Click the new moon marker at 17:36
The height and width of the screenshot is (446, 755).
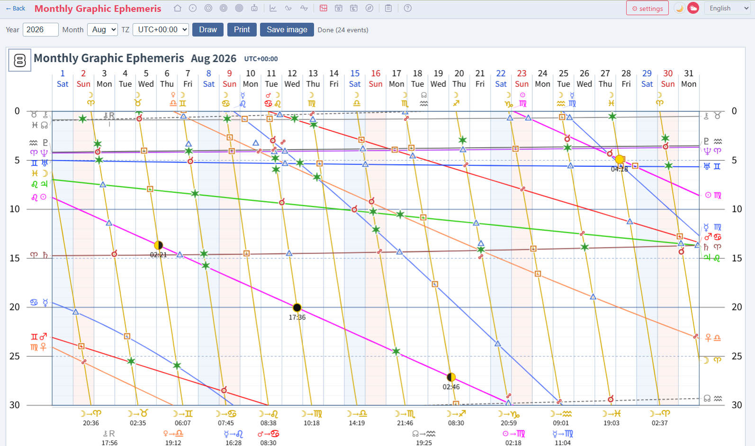click(297, 308)
